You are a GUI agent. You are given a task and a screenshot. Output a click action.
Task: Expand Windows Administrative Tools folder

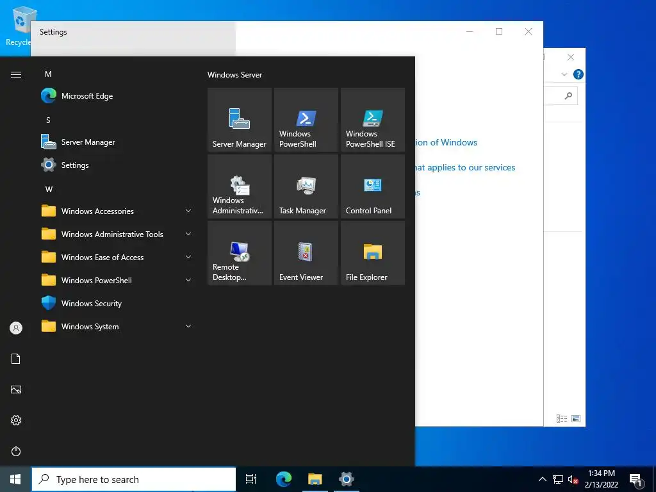coord(117,234)
